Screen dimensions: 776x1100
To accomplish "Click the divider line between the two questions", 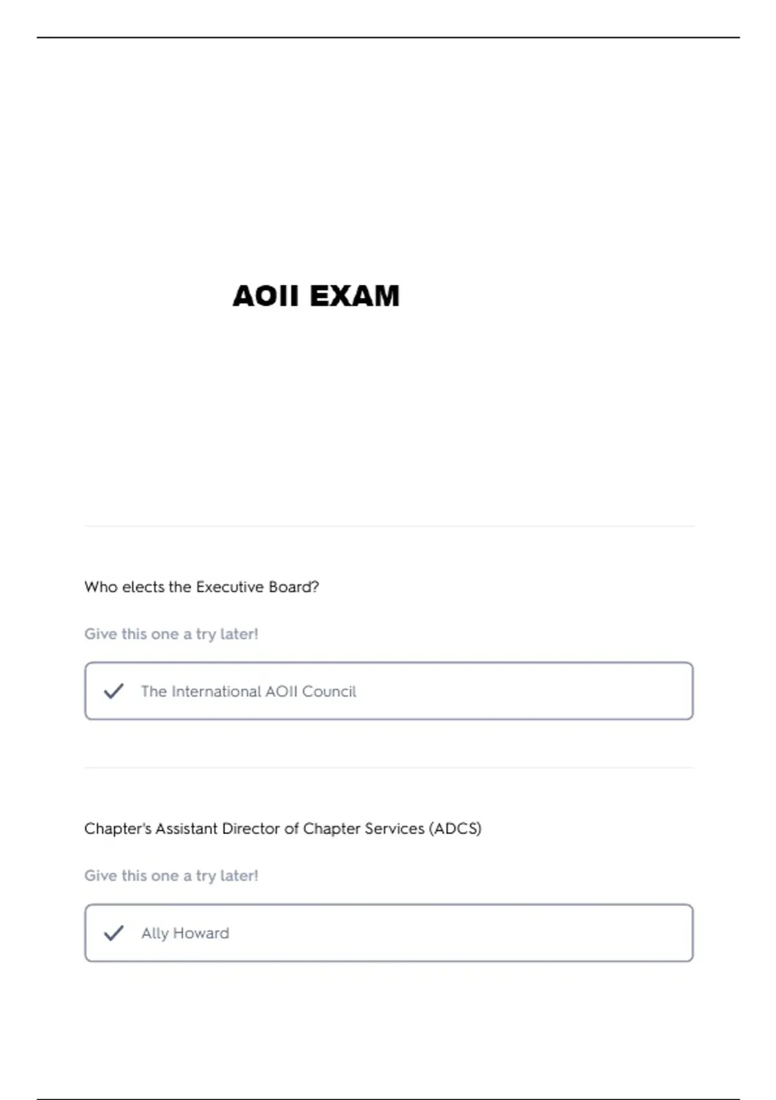I will click(x=389, y=768).
